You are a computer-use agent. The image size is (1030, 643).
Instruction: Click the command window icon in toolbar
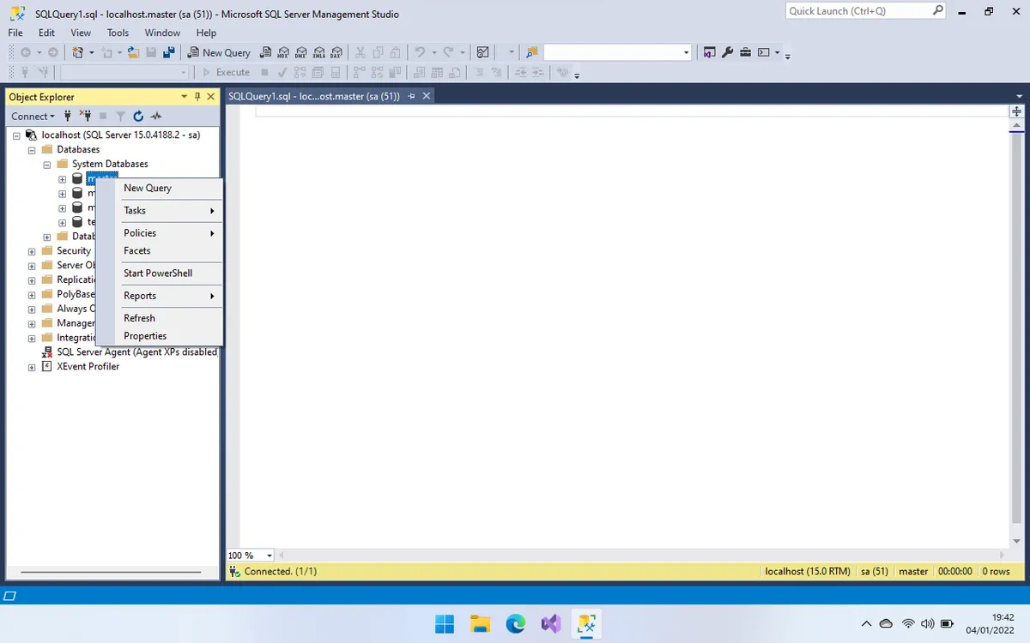[x=763, y=52]
